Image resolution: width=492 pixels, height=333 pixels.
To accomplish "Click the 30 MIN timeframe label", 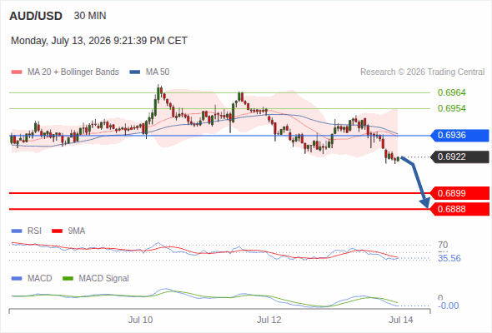I will 90,16.
